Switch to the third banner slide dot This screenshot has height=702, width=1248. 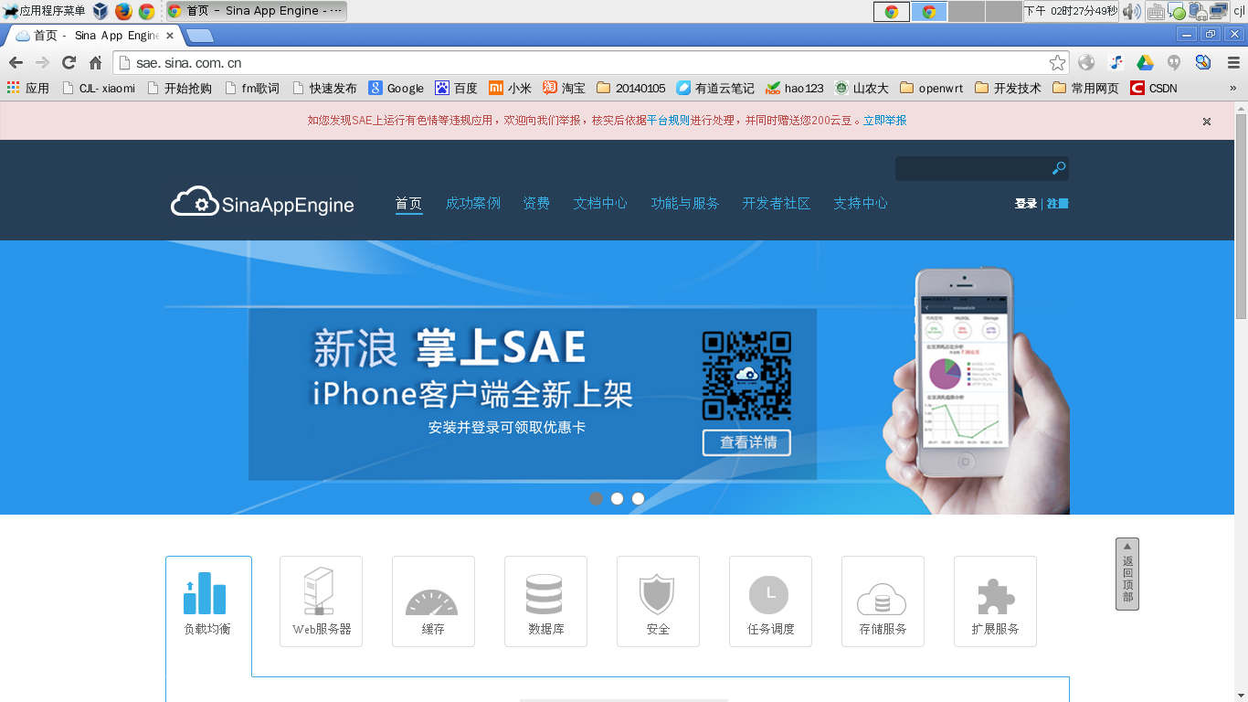[x=639, y=498]
